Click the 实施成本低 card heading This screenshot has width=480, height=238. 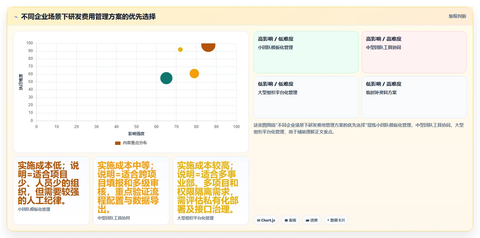click(x=48, y=183)
